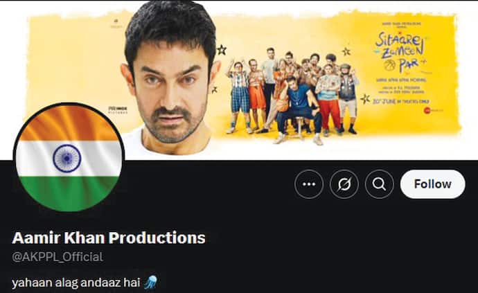Click the bio text yahaan alag andaaz hai
The width and height of the screenshot is (478, 293).
pos(76,283)
